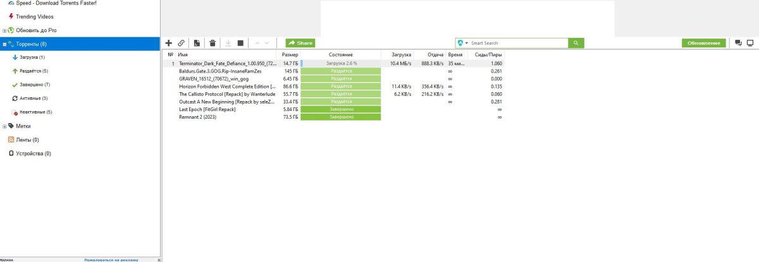Click the 10.4 МБ/s download speed cell

[x=400, y=64]
